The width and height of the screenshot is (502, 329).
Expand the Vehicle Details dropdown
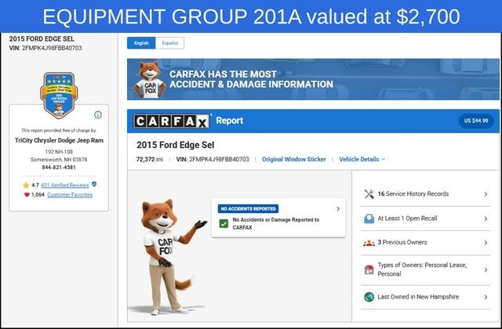[x=362, y=159]
